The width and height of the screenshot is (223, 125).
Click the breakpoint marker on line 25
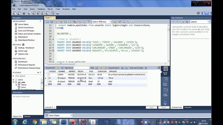point(53,51)
